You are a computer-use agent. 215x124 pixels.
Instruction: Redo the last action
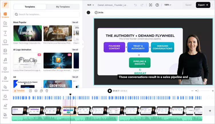click(142, 5)
